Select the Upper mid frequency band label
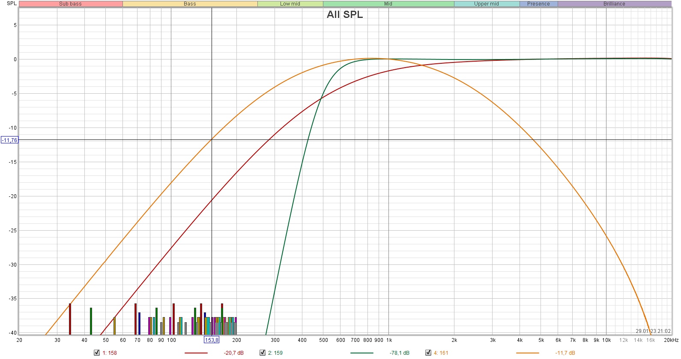Viewport: 681px width, 359px height. [487, 4]
